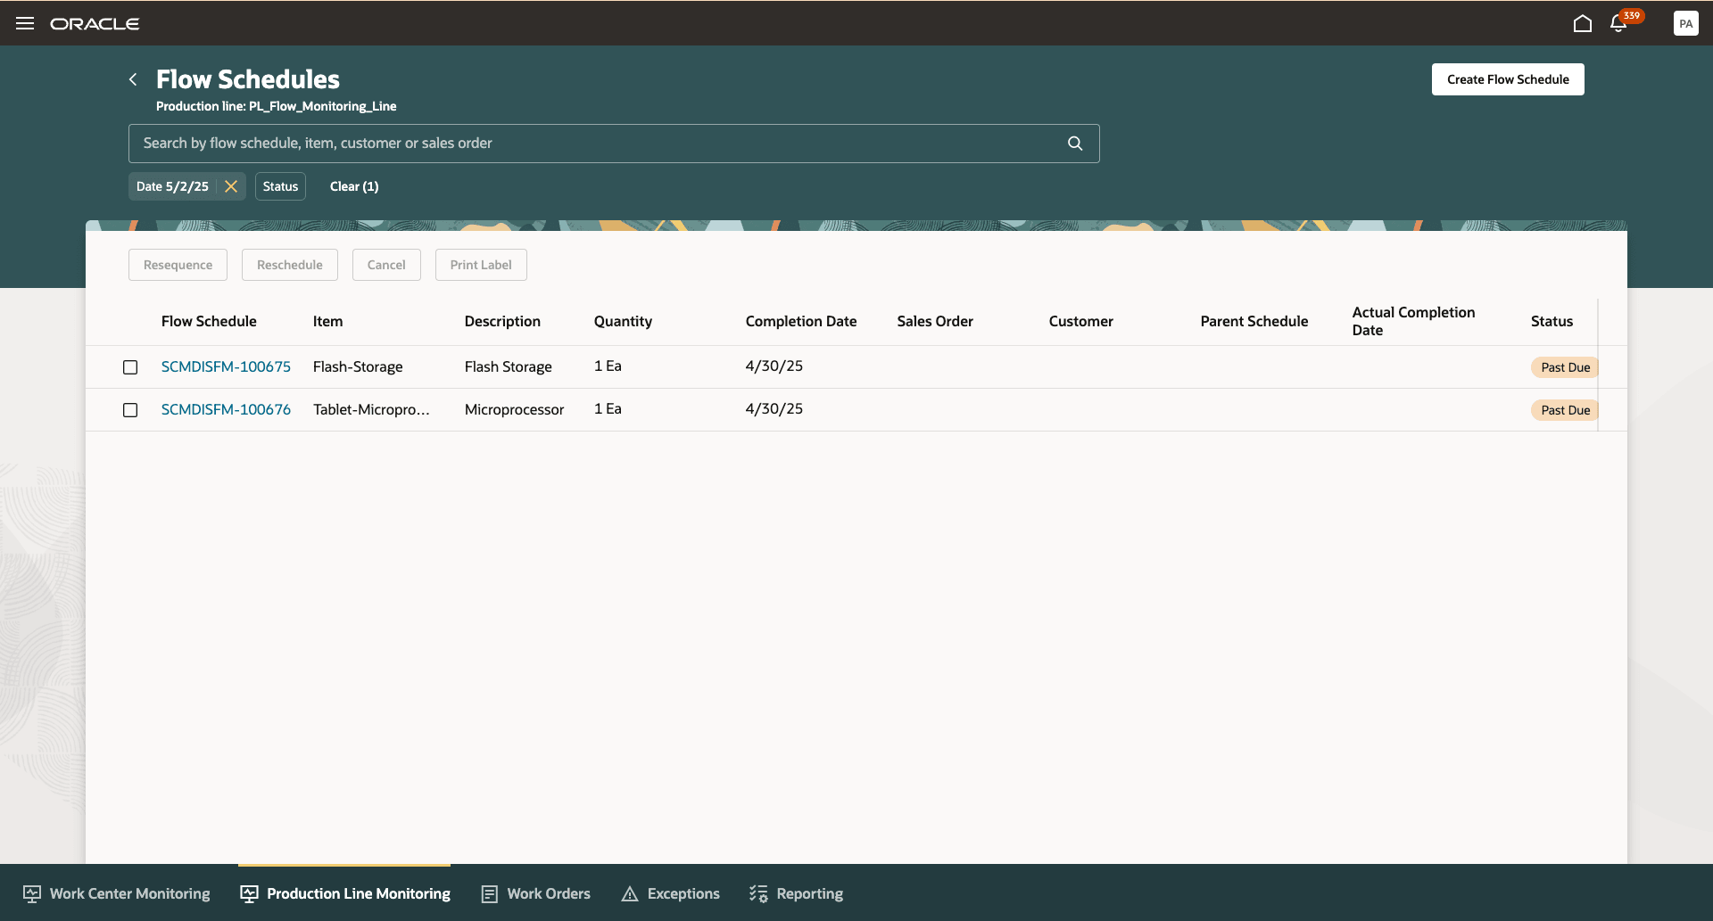Screen dimensions: 1713x921
Task: Click the Cancel button
Action: (386, 265)
